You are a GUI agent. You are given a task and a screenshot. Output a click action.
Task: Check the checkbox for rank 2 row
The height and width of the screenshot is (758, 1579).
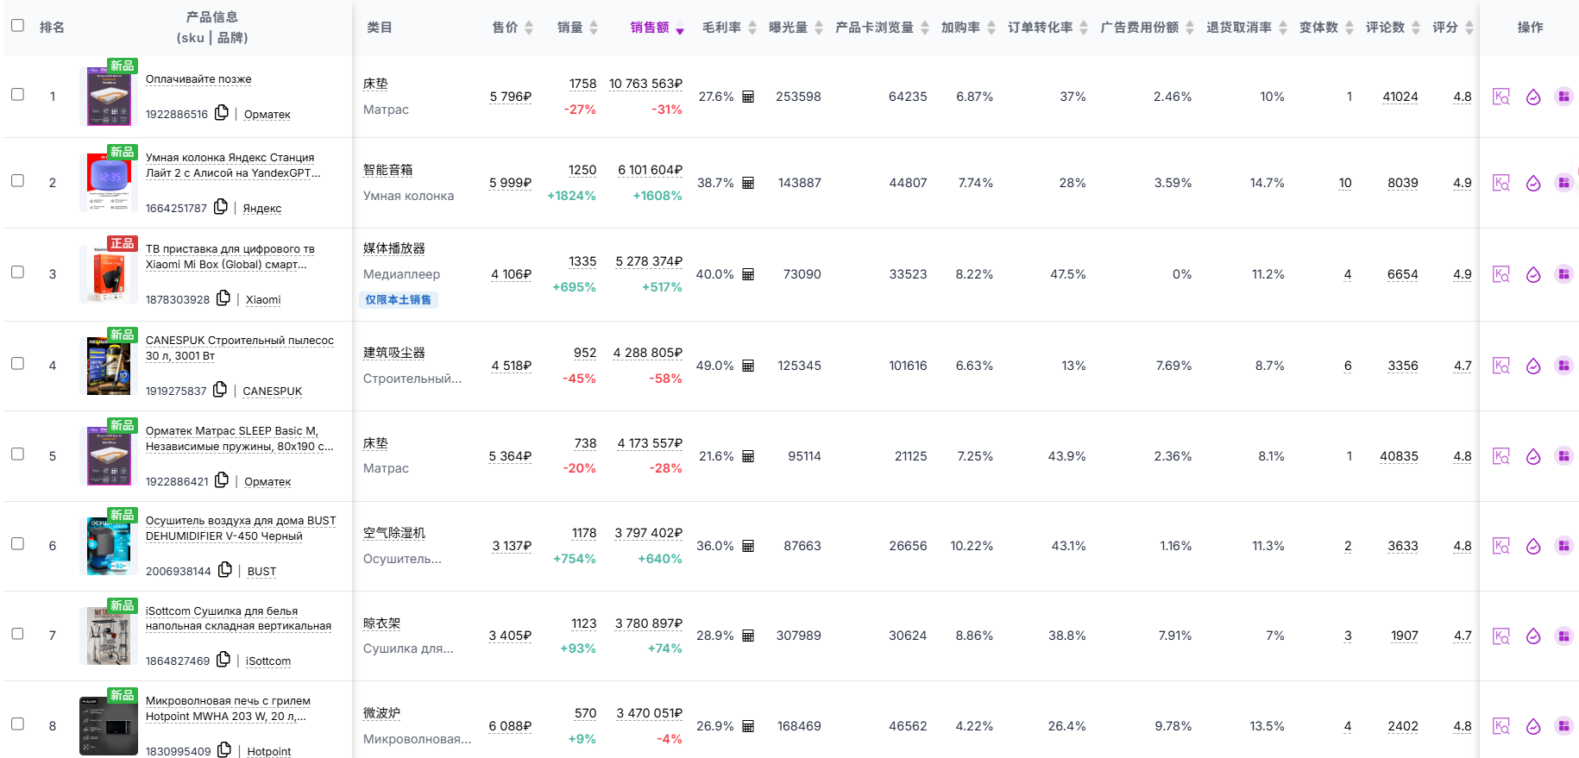click(x=17, y=181)
